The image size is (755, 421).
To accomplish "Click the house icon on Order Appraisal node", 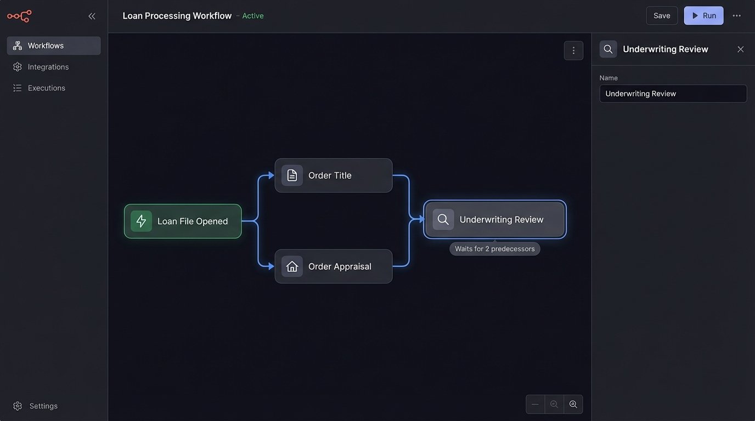I will [291, 266].
